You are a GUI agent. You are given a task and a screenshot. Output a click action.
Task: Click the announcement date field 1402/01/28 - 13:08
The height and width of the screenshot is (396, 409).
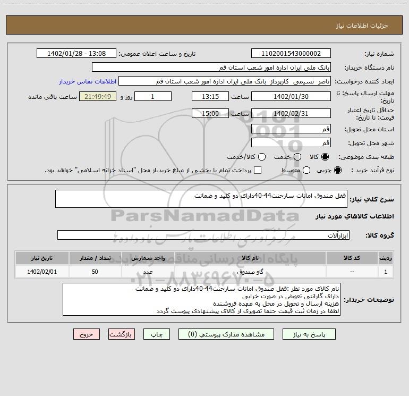[x=76, y=54]
